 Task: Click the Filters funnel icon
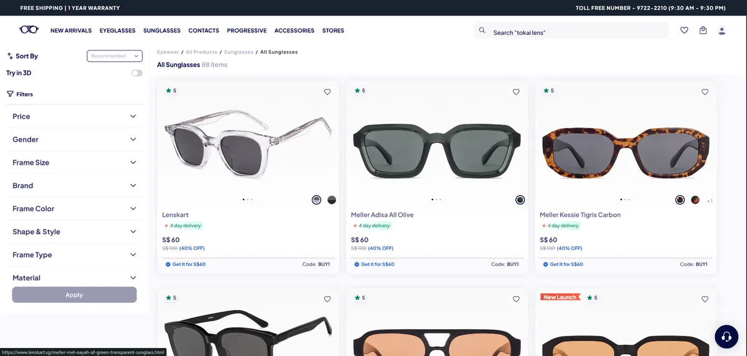(x=10, y=94)
